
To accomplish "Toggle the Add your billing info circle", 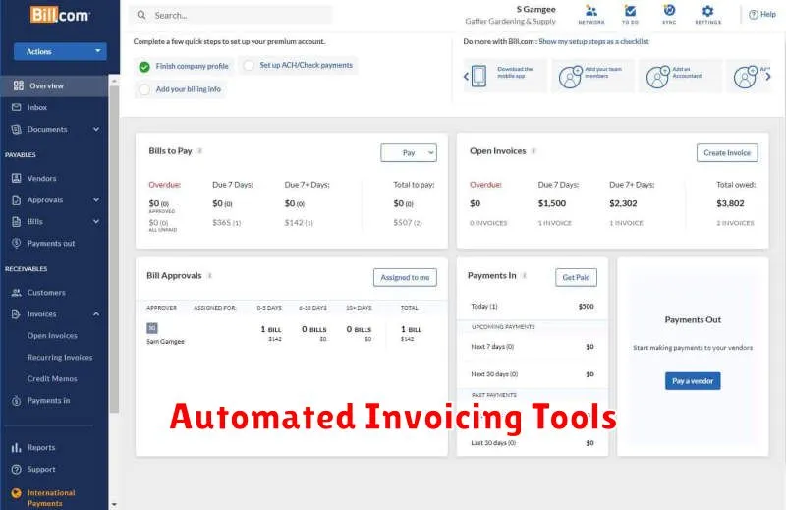I will 144,89.
